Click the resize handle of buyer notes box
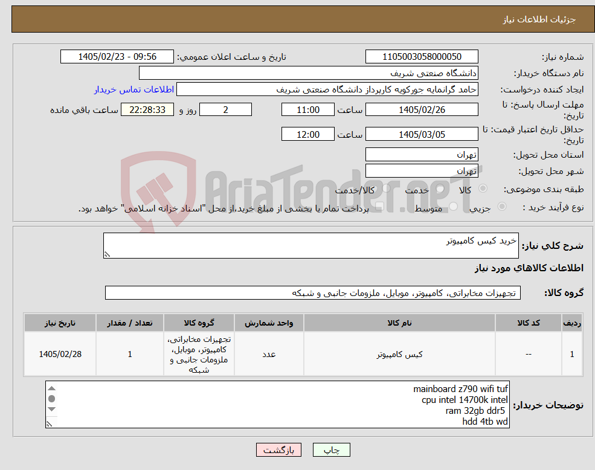 (x=50, y=423)
